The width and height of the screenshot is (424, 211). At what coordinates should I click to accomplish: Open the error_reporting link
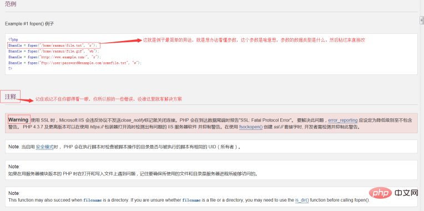click(342, 120)
